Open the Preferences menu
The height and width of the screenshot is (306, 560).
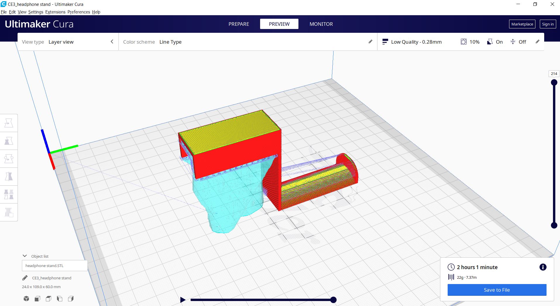click(x=79, y=12)
